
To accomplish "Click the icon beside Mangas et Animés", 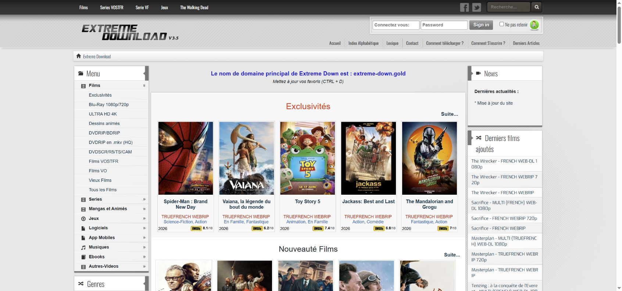I will (x=83, y=209).
